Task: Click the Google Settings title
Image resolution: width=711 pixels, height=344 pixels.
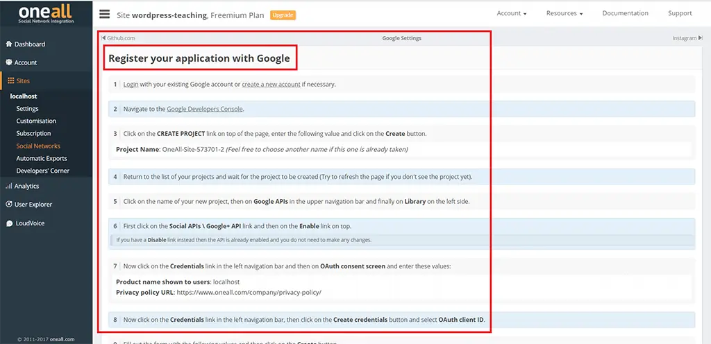Action: (x=402, y=38)
